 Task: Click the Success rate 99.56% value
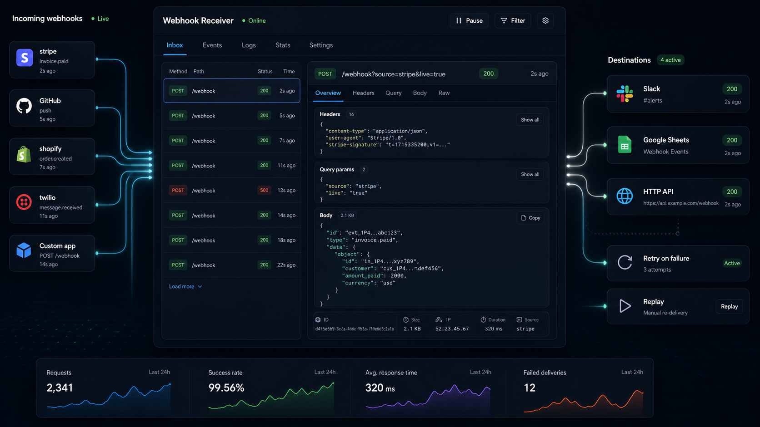[226, 388]
